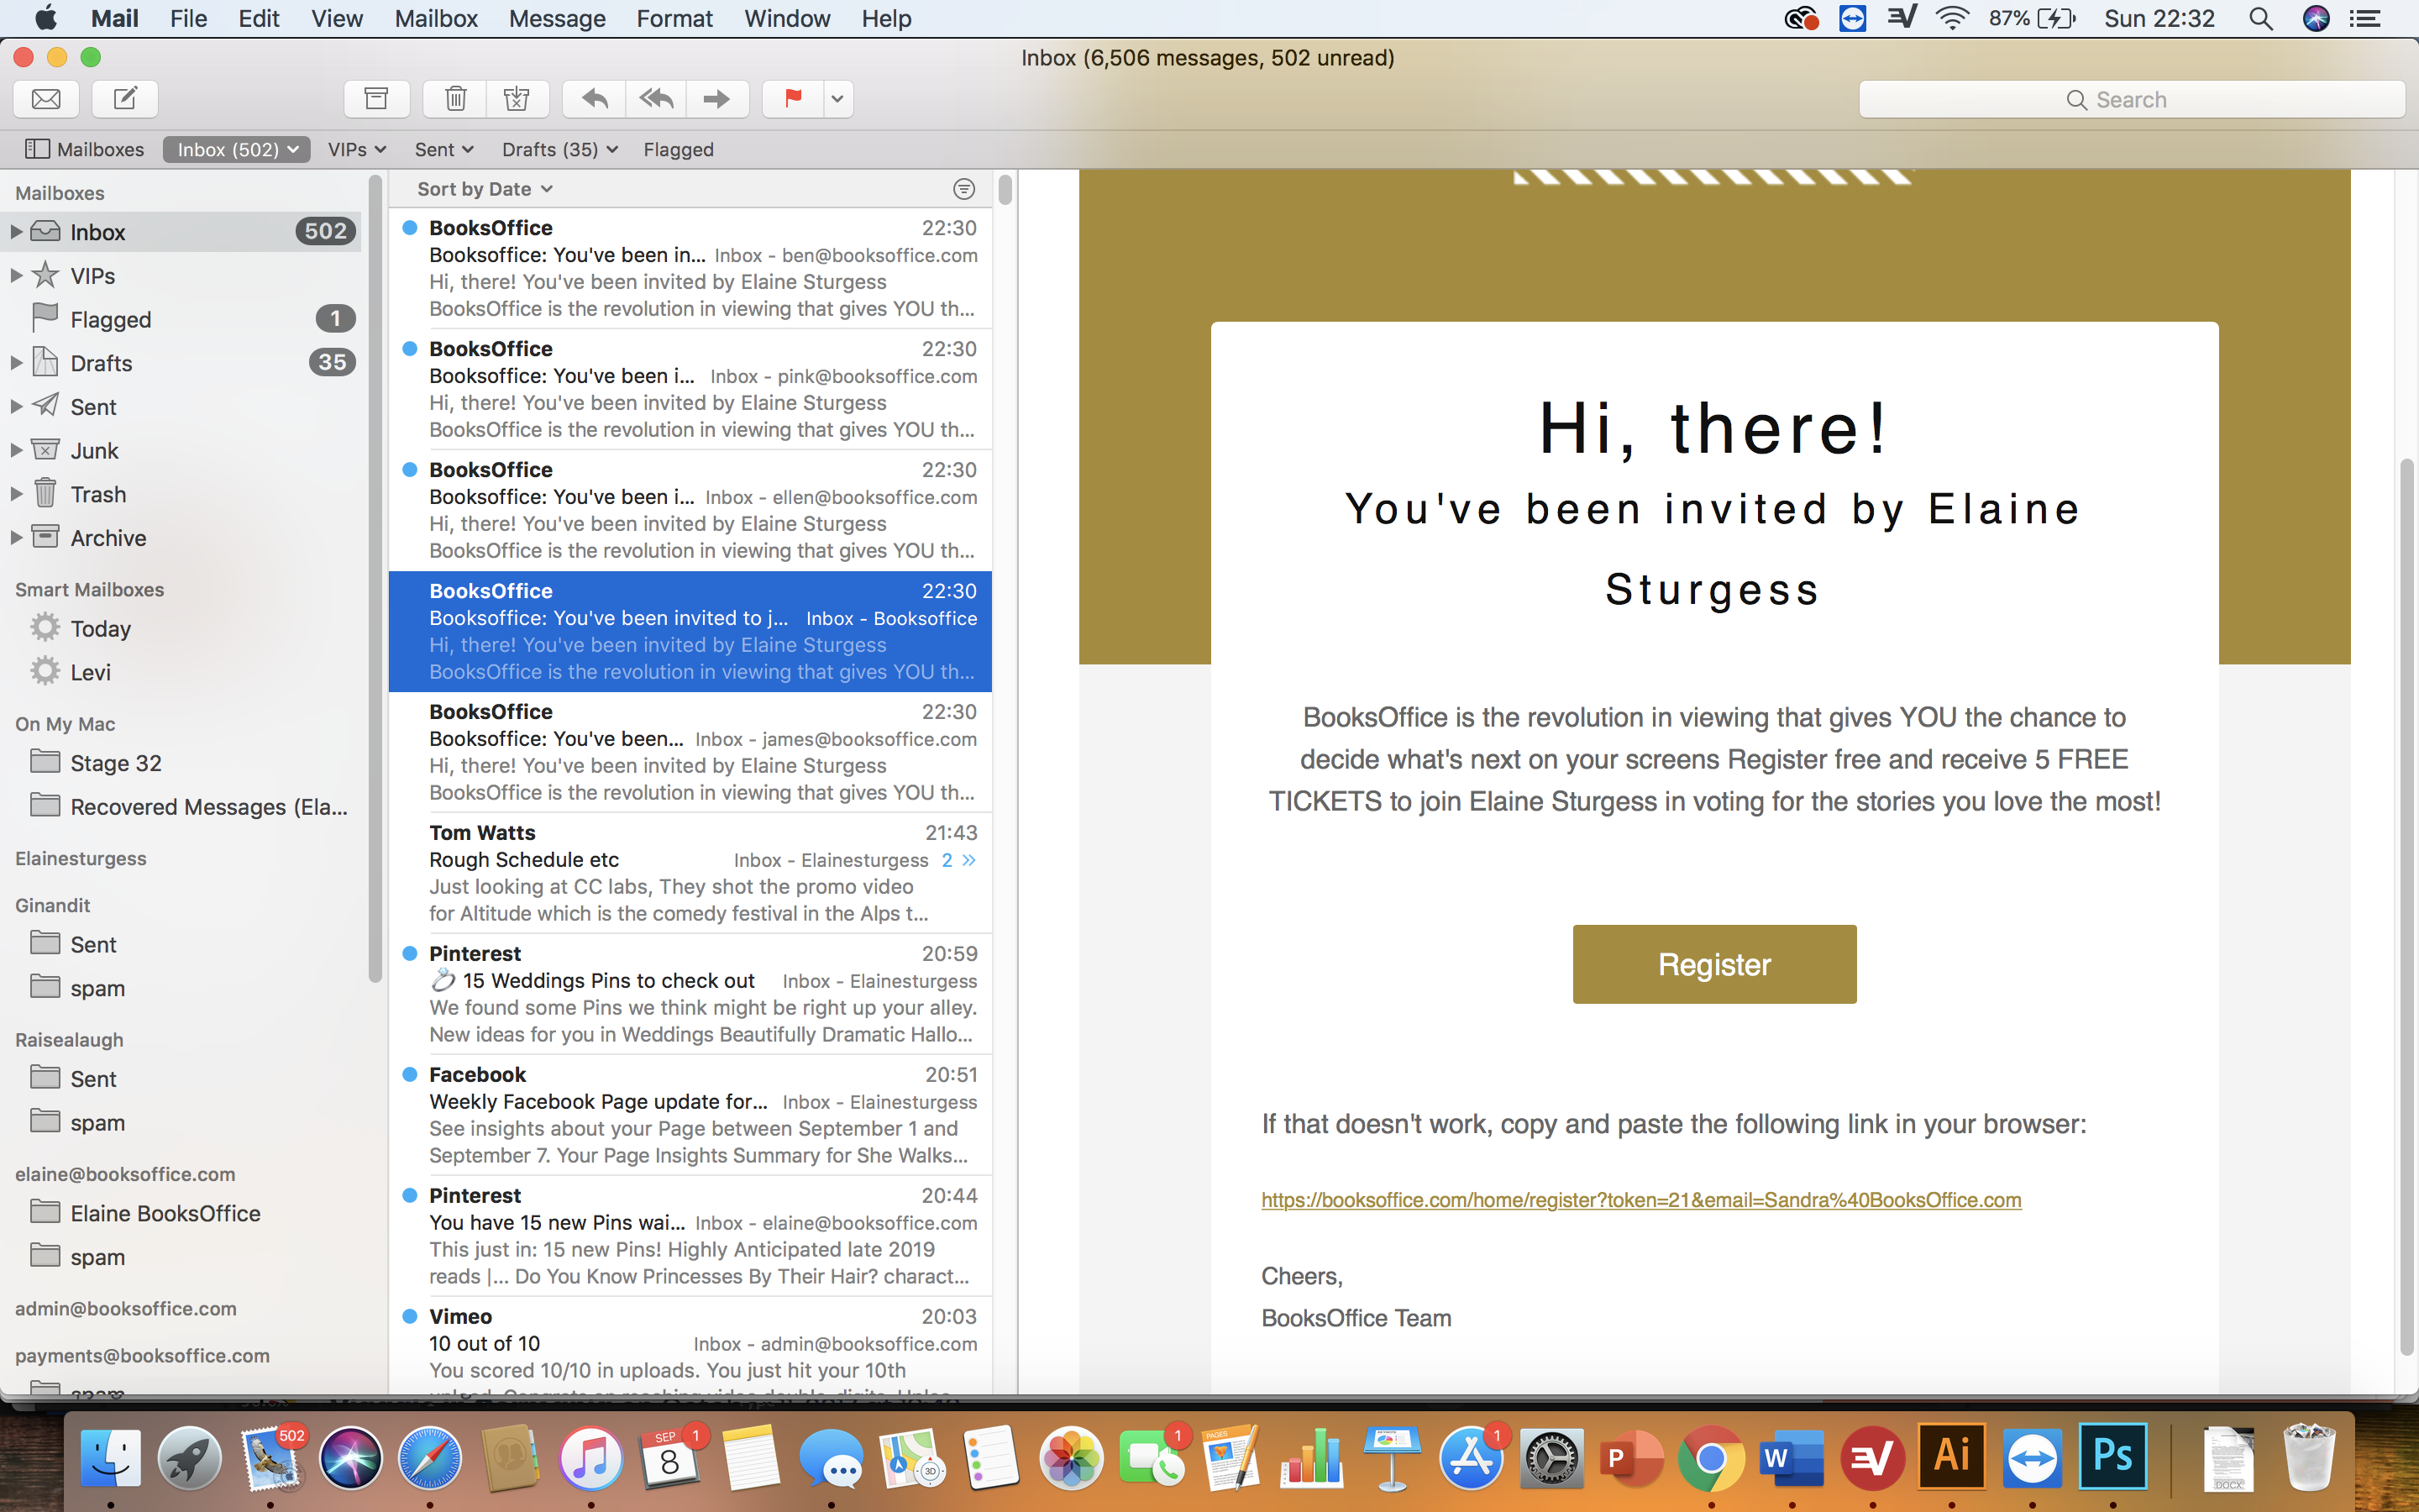Open the Sent favorites dropdown
Image resolution: width=2419 pixels, height=1512 pixels.
443,149
